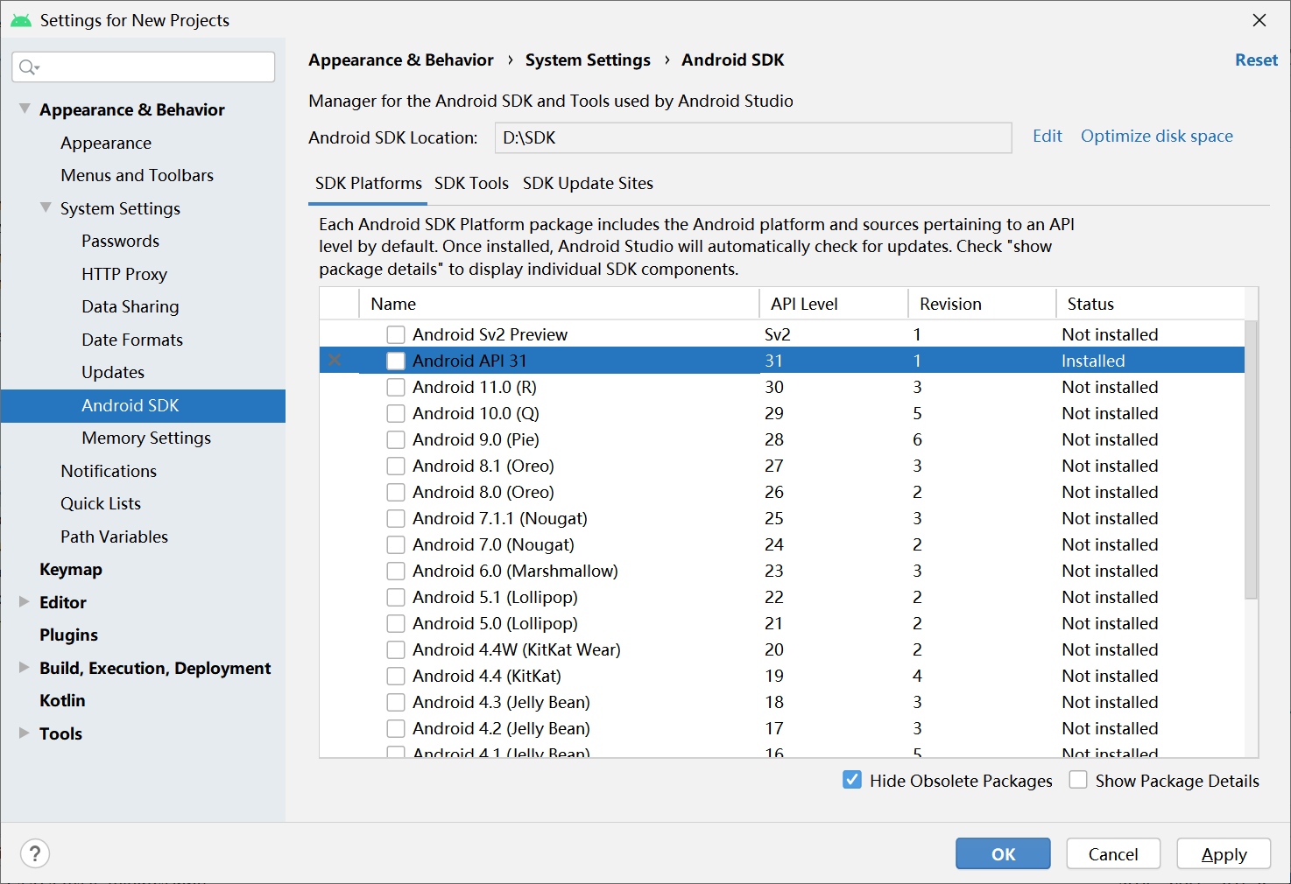
Task: Sort by the API Level column header
Action: pyautogui.click(x=833, y=304)
